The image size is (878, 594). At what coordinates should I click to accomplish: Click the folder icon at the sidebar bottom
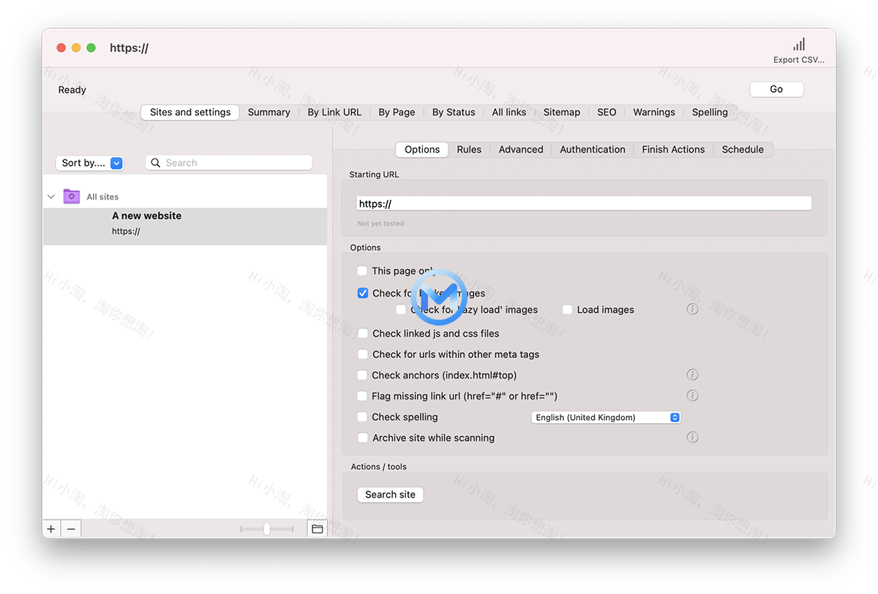pos(316,528)
